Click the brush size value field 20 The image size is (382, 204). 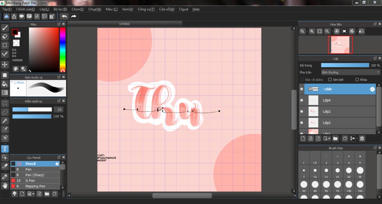59,109
